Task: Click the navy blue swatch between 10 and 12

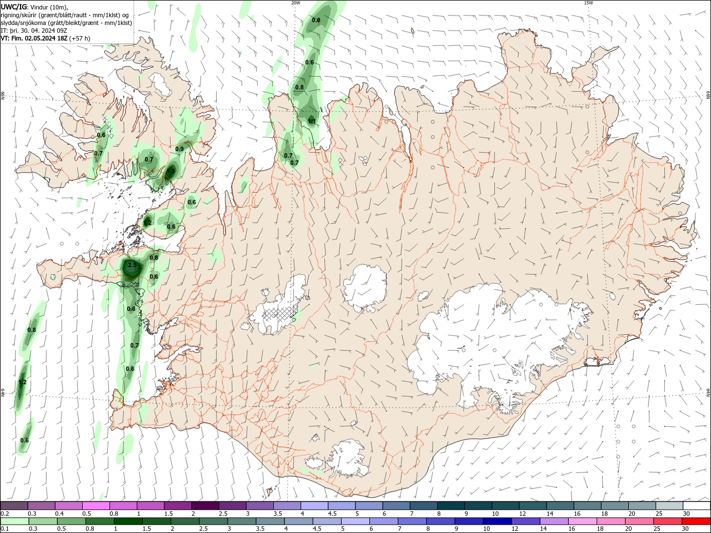Action: click(497, 521)
